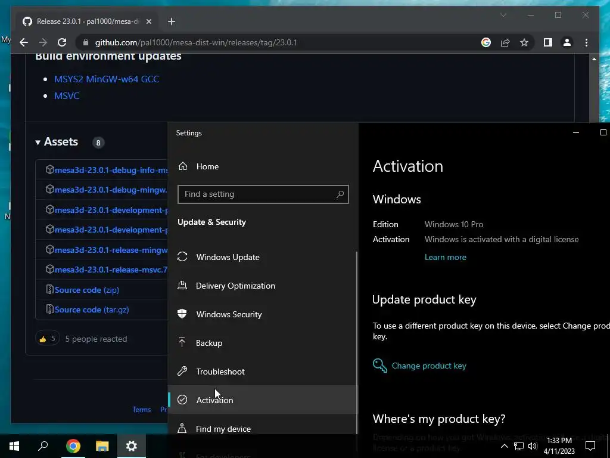
Task: Click Chrome icon on taskbar
Action: pos(73,446)
